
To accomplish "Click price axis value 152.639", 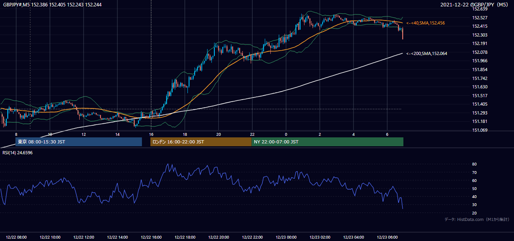I will click(x=479, y=9).
